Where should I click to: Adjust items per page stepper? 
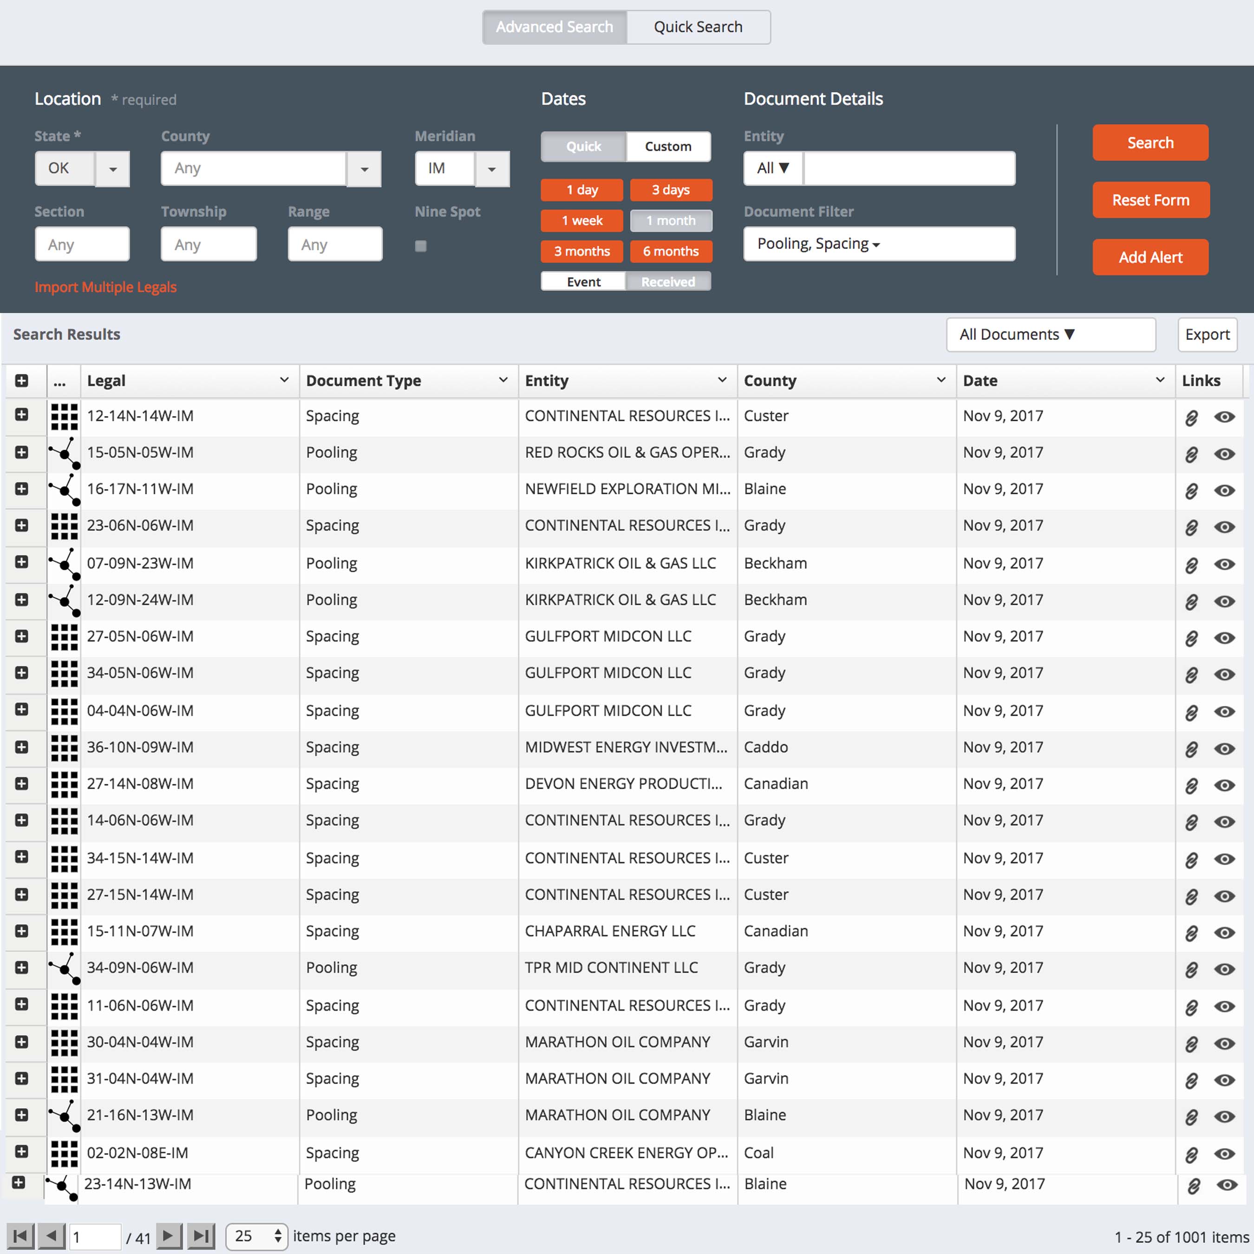(277, 1235)
